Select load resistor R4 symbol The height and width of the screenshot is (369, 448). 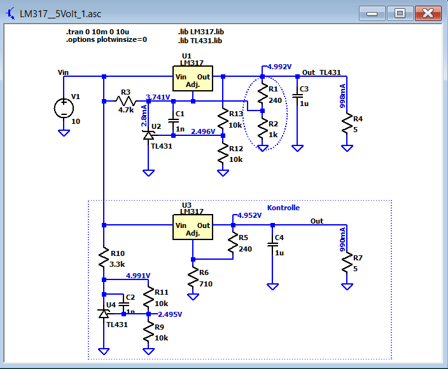(x=347, y=123)
